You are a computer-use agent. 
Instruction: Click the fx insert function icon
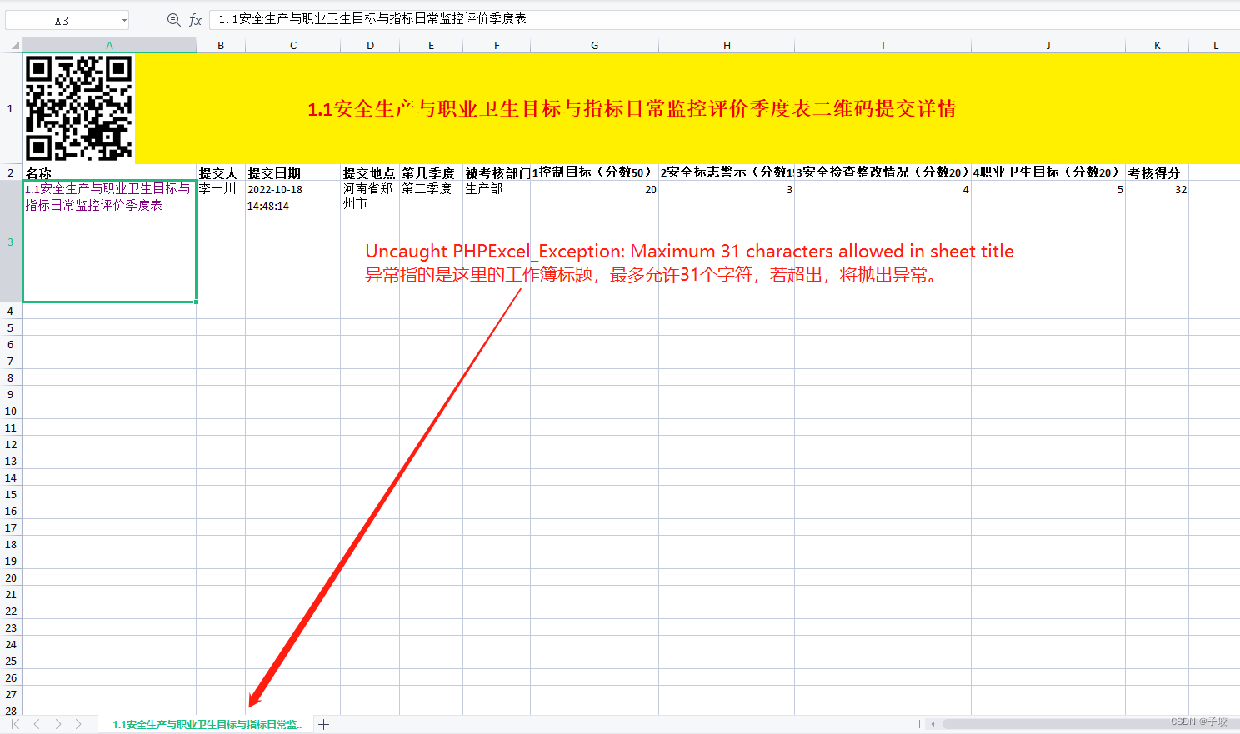(x=195, y=18)
